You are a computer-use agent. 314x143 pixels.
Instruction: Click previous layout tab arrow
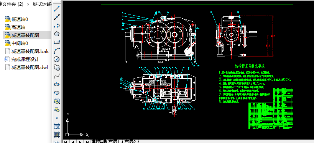pos(73,141)
